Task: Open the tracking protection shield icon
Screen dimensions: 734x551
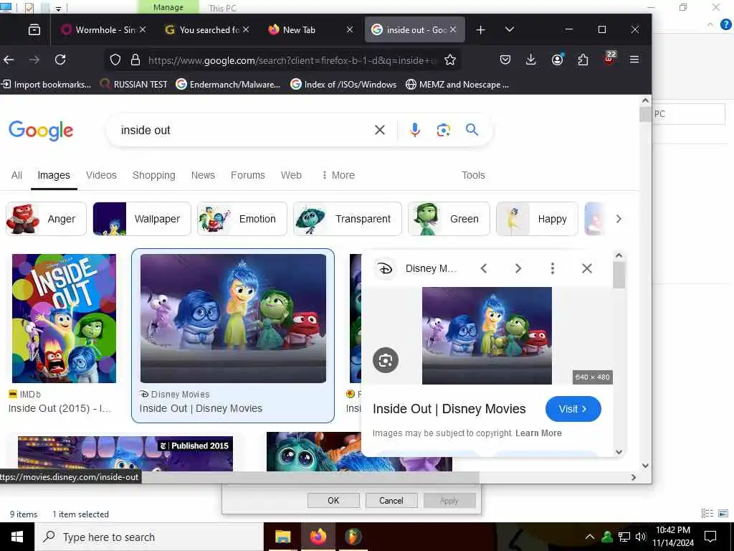Action: pos(115,60)
